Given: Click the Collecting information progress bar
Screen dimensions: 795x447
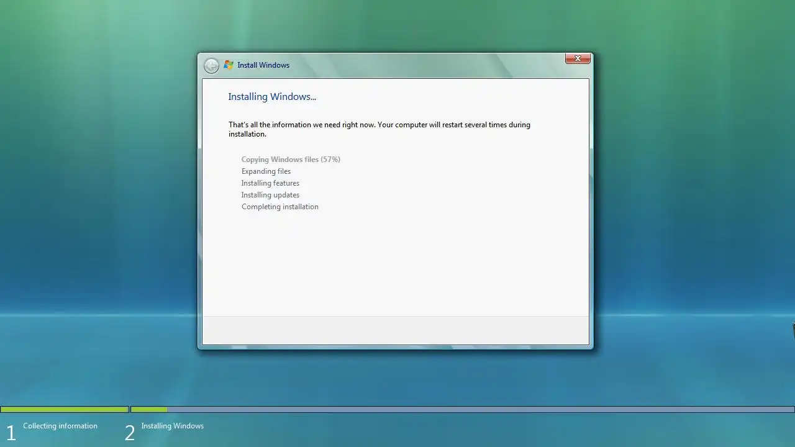Looking at the screenshot, I should click(65, 410).
